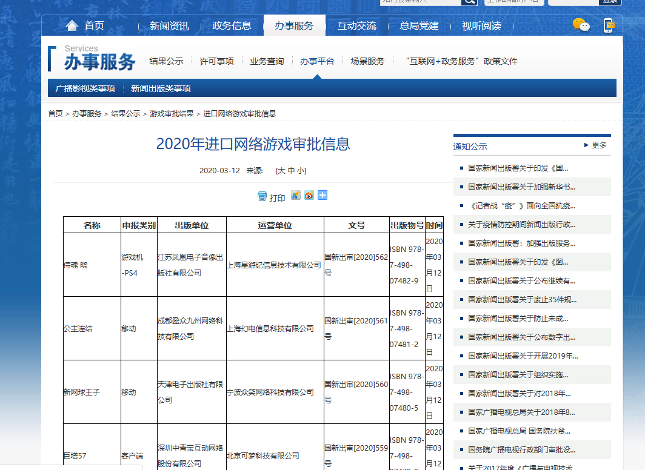Switch to the 办事服务 navigation tab

(294, 25)
